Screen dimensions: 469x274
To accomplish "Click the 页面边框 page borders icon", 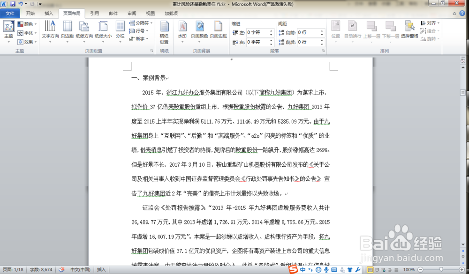I will 218,26.
